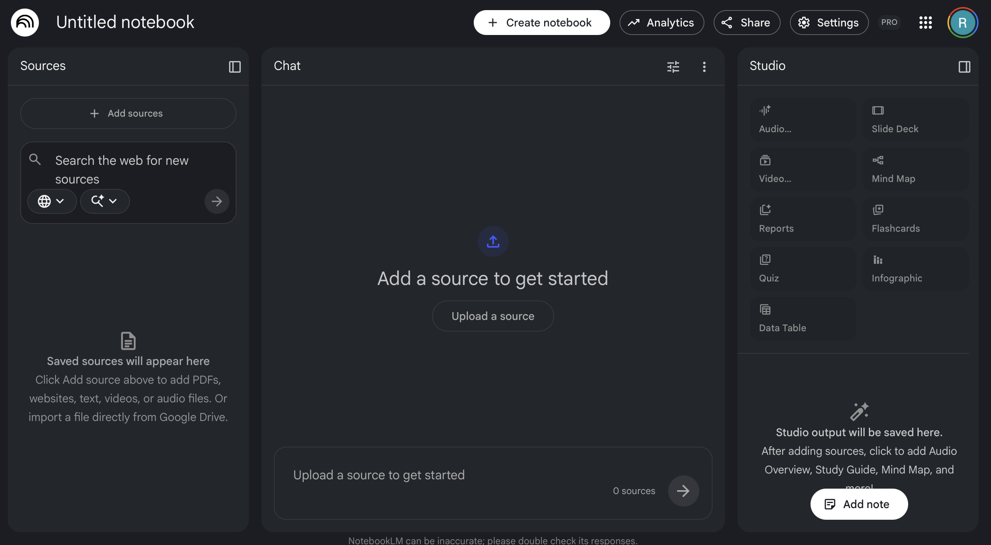Expand the Web source type dropdown

(x=52, y=201)
